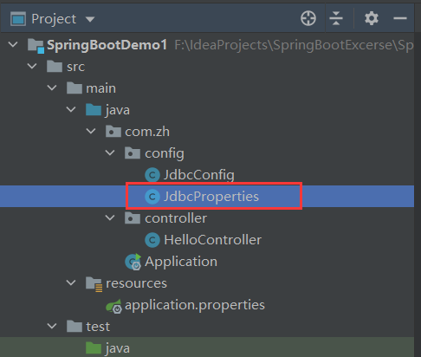The height and width of the screenshot is (357, 421).
Task: Hide the Project panel with the minus icon
Action: [x=400, y=18]
